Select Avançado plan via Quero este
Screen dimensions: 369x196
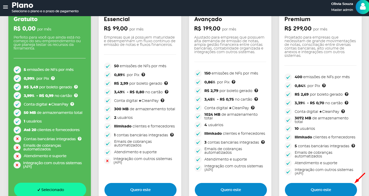coord(231,189)
